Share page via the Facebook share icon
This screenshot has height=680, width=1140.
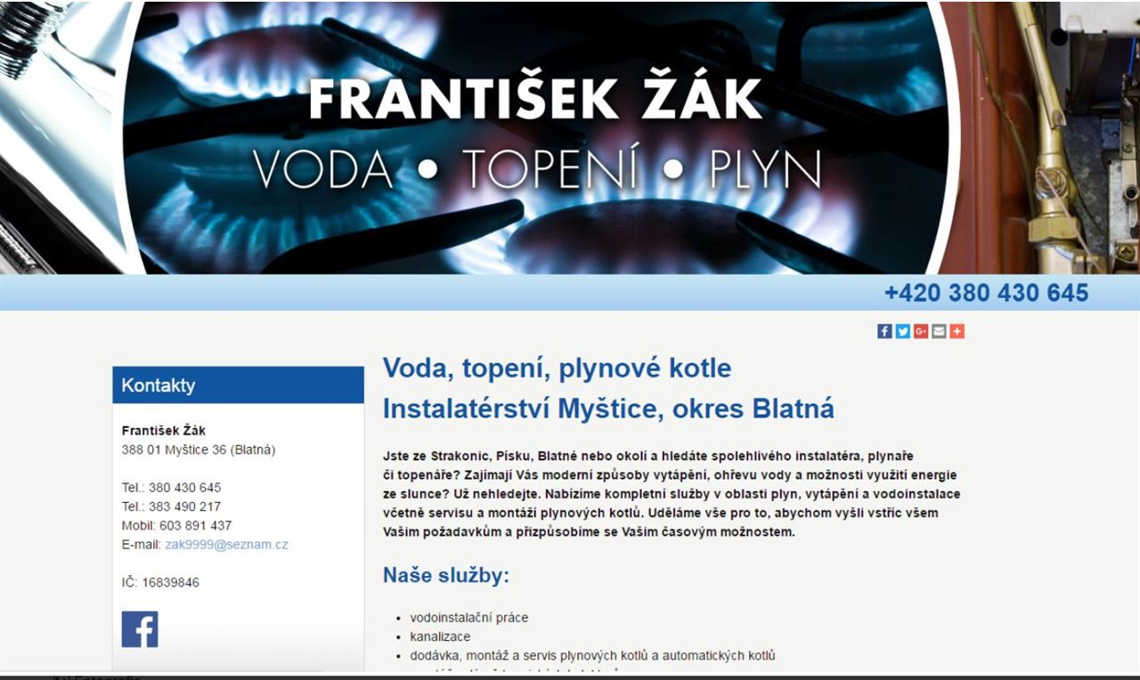[x=884, y=331]
